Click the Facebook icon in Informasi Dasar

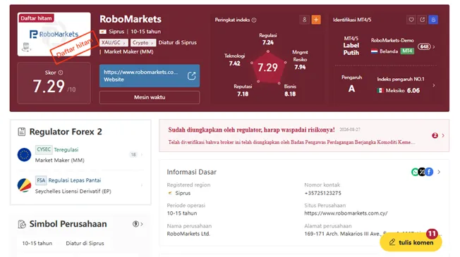tap(429, 172)
